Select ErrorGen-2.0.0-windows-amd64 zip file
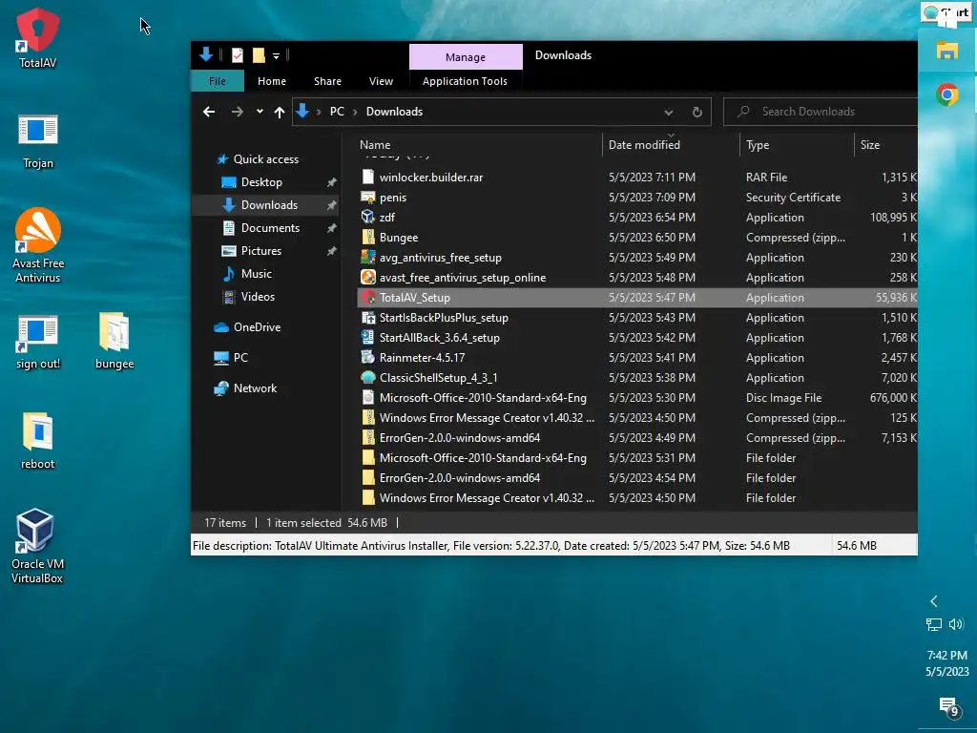 [x=636, y=437]
